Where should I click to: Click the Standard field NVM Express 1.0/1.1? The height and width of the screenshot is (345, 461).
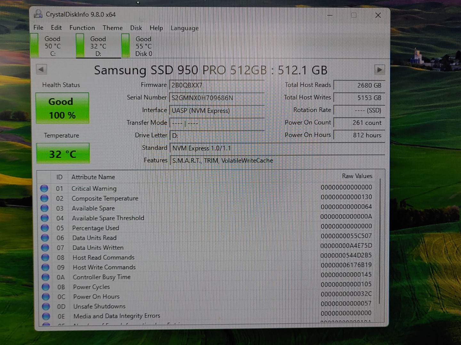coord(277,148)
